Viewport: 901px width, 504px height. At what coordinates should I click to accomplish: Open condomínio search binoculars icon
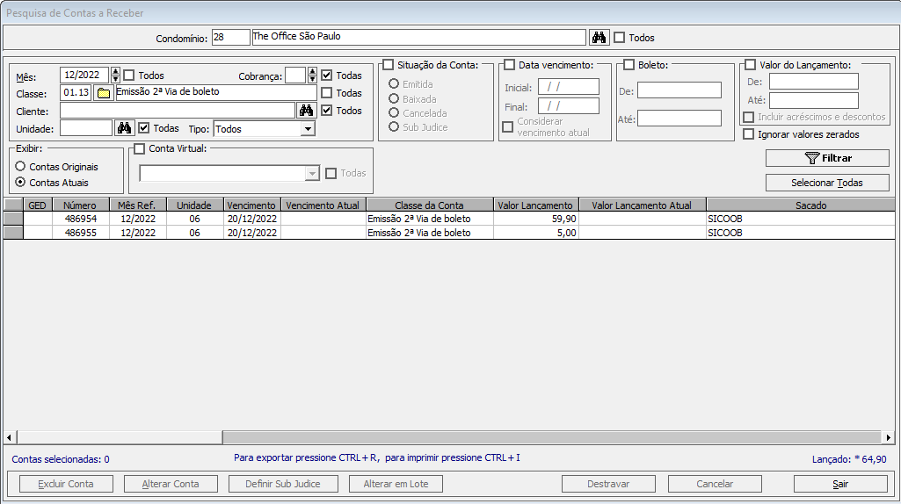599,38
